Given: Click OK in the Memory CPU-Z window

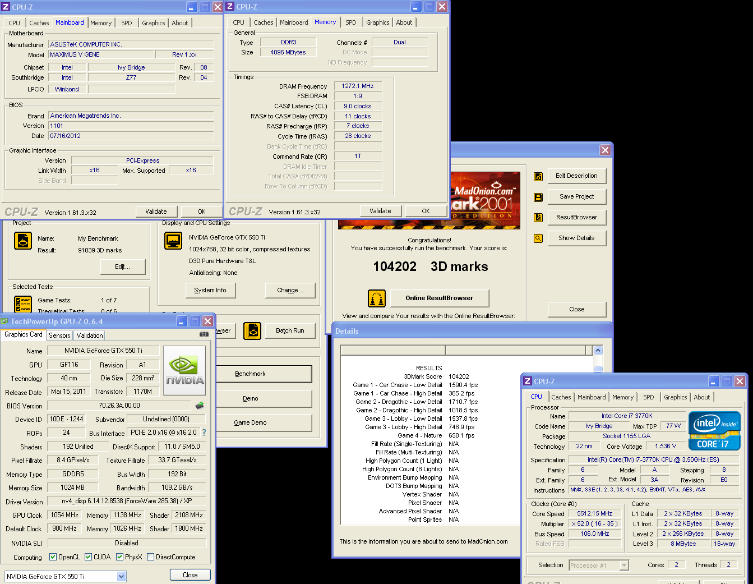Looking at the screenshot, I should [x=426, y=211].
